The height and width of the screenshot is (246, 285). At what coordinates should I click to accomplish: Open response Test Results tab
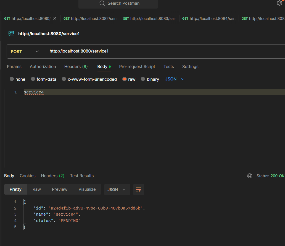(x=82, y=176)
